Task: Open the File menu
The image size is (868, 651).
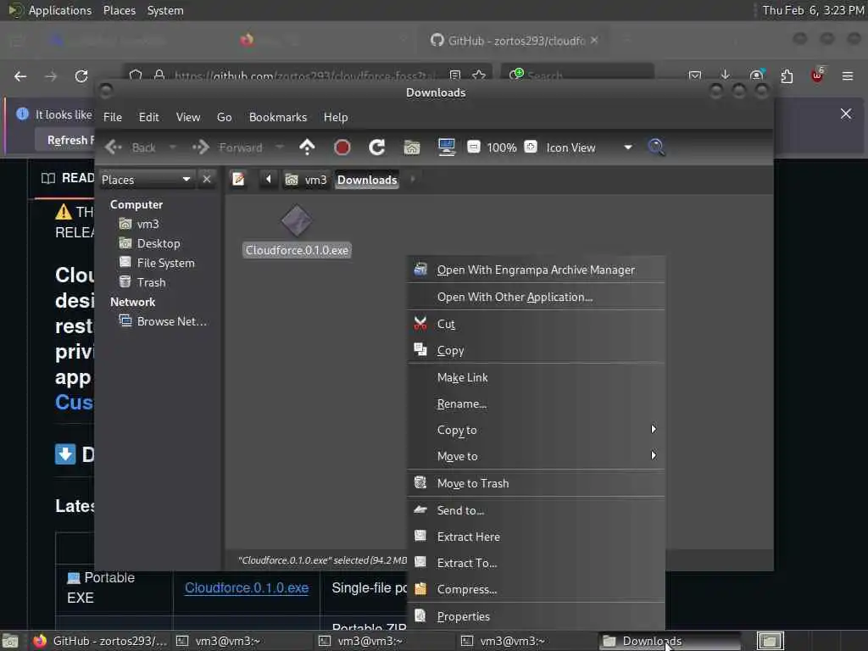Action: (113, 117)
